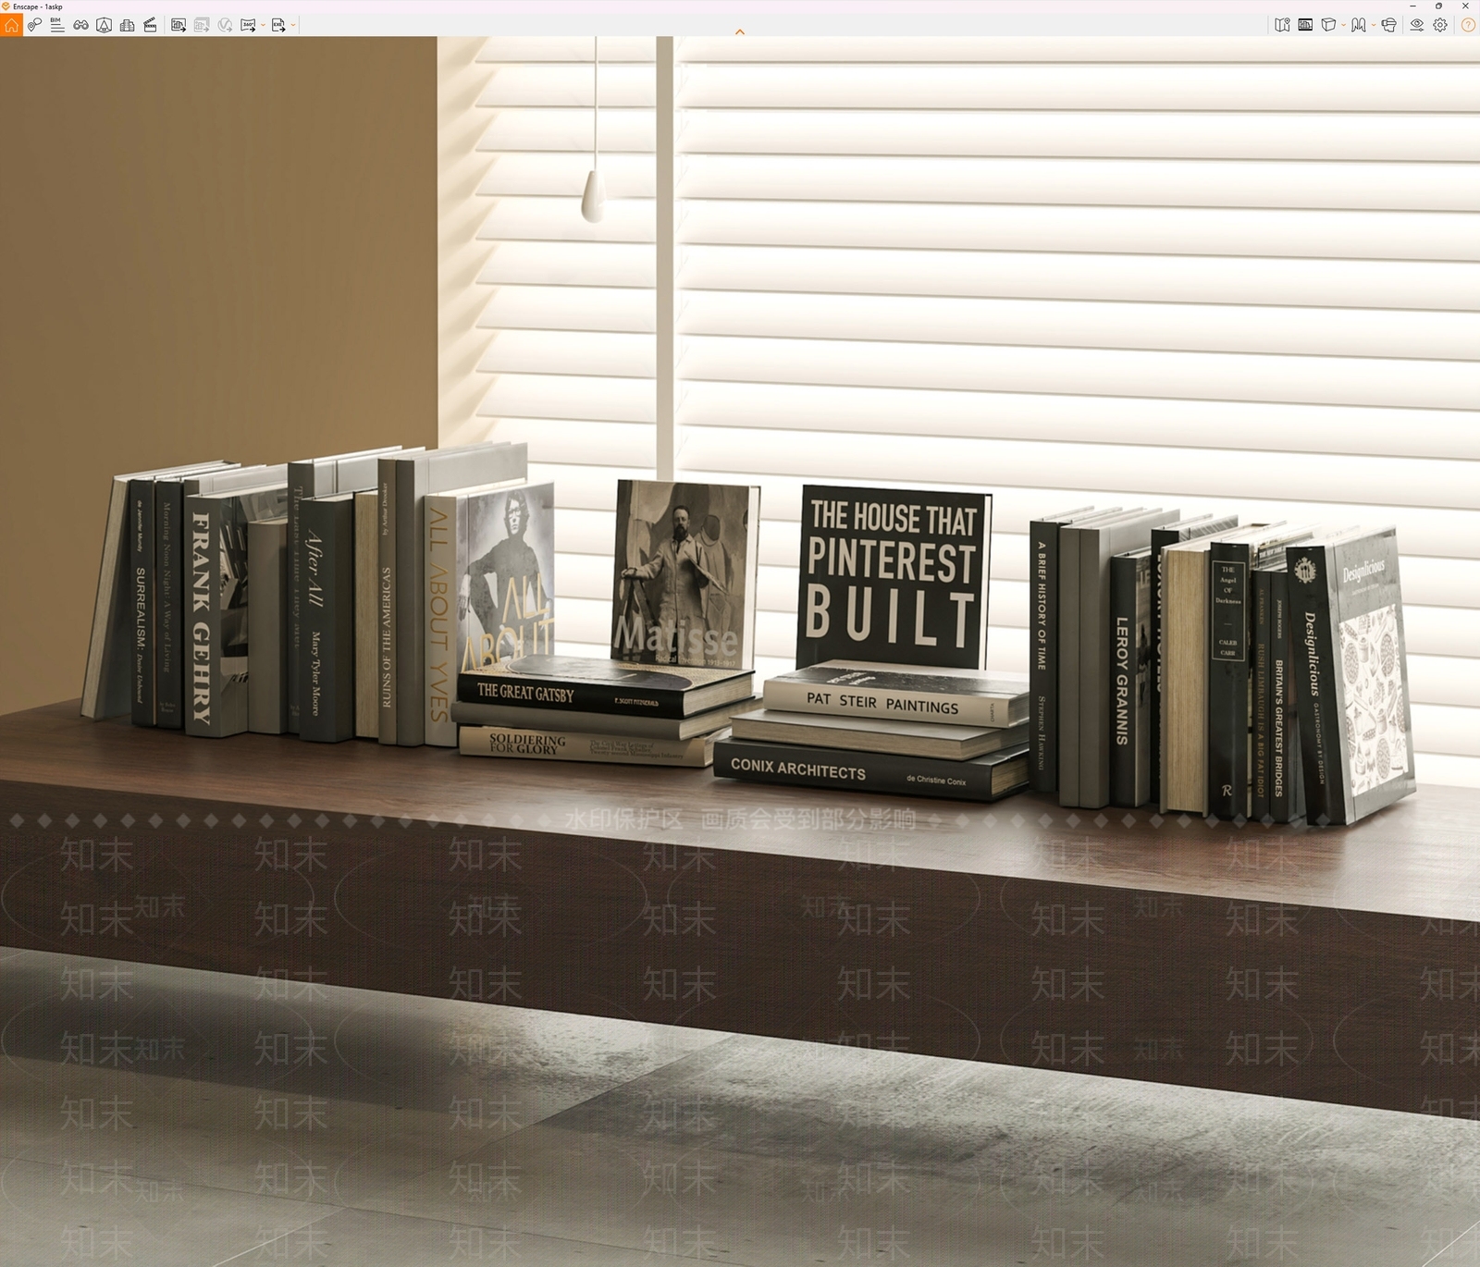Expand the panorama export dropdown arrow
Viewport: 1480px width, 1267px height.
263,25
